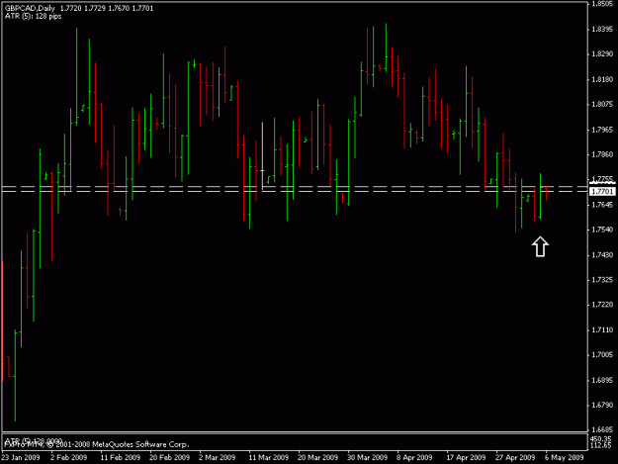Click the 23 Jan 2009 date label

tap(21, 457)
